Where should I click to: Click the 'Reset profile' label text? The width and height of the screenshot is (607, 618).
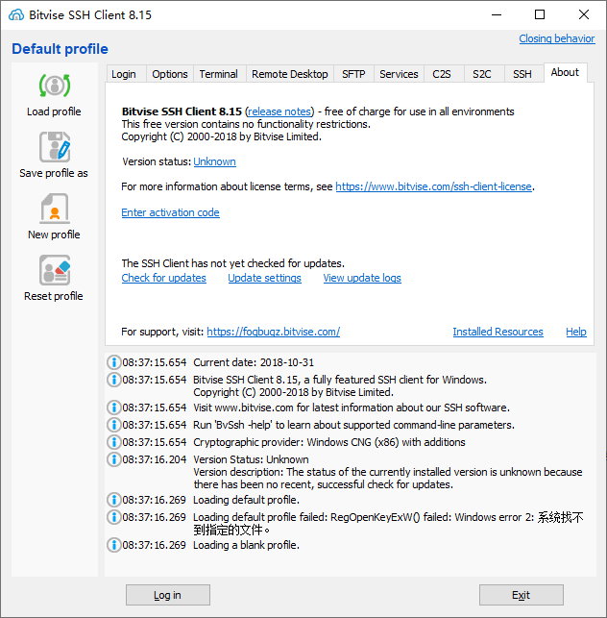pos(54,296)
